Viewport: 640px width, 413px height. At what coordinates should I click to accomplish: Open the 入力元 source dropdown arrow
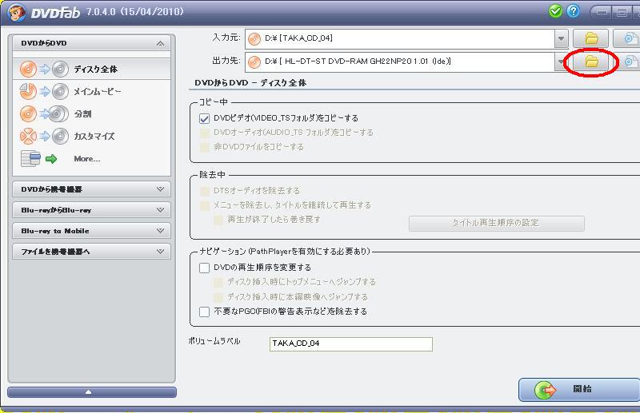click(x=562, y=38)
